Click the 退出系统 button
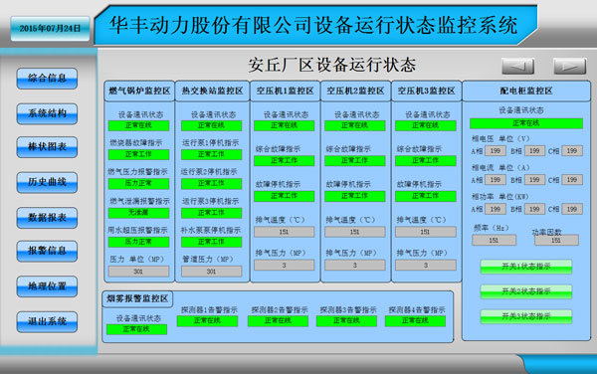597x374 pixels. coord(47,322)
